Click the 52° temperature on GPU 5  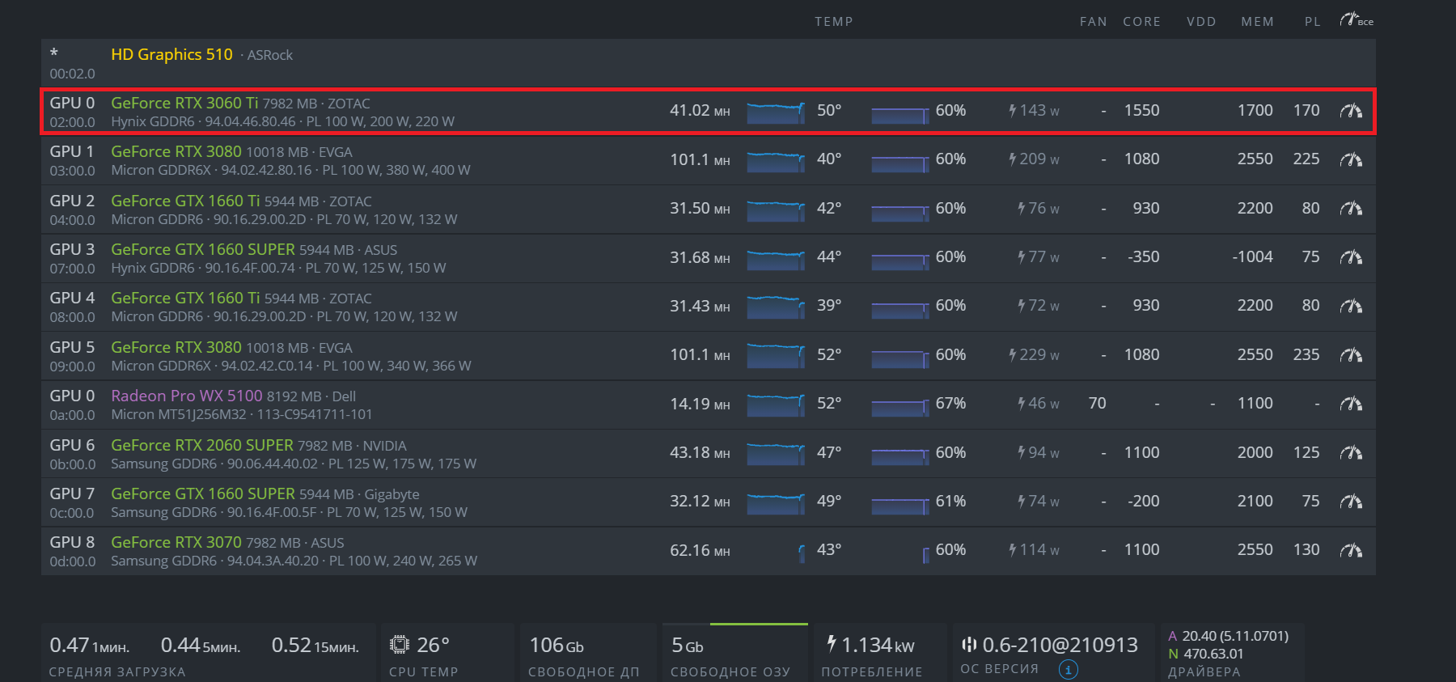829,355
